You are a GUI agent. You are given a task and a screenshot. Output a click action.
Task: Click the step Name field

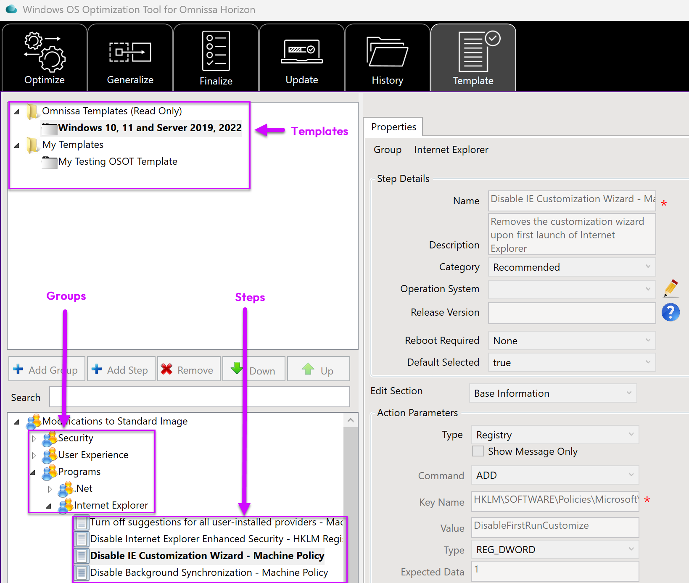(x=572, y=200)
